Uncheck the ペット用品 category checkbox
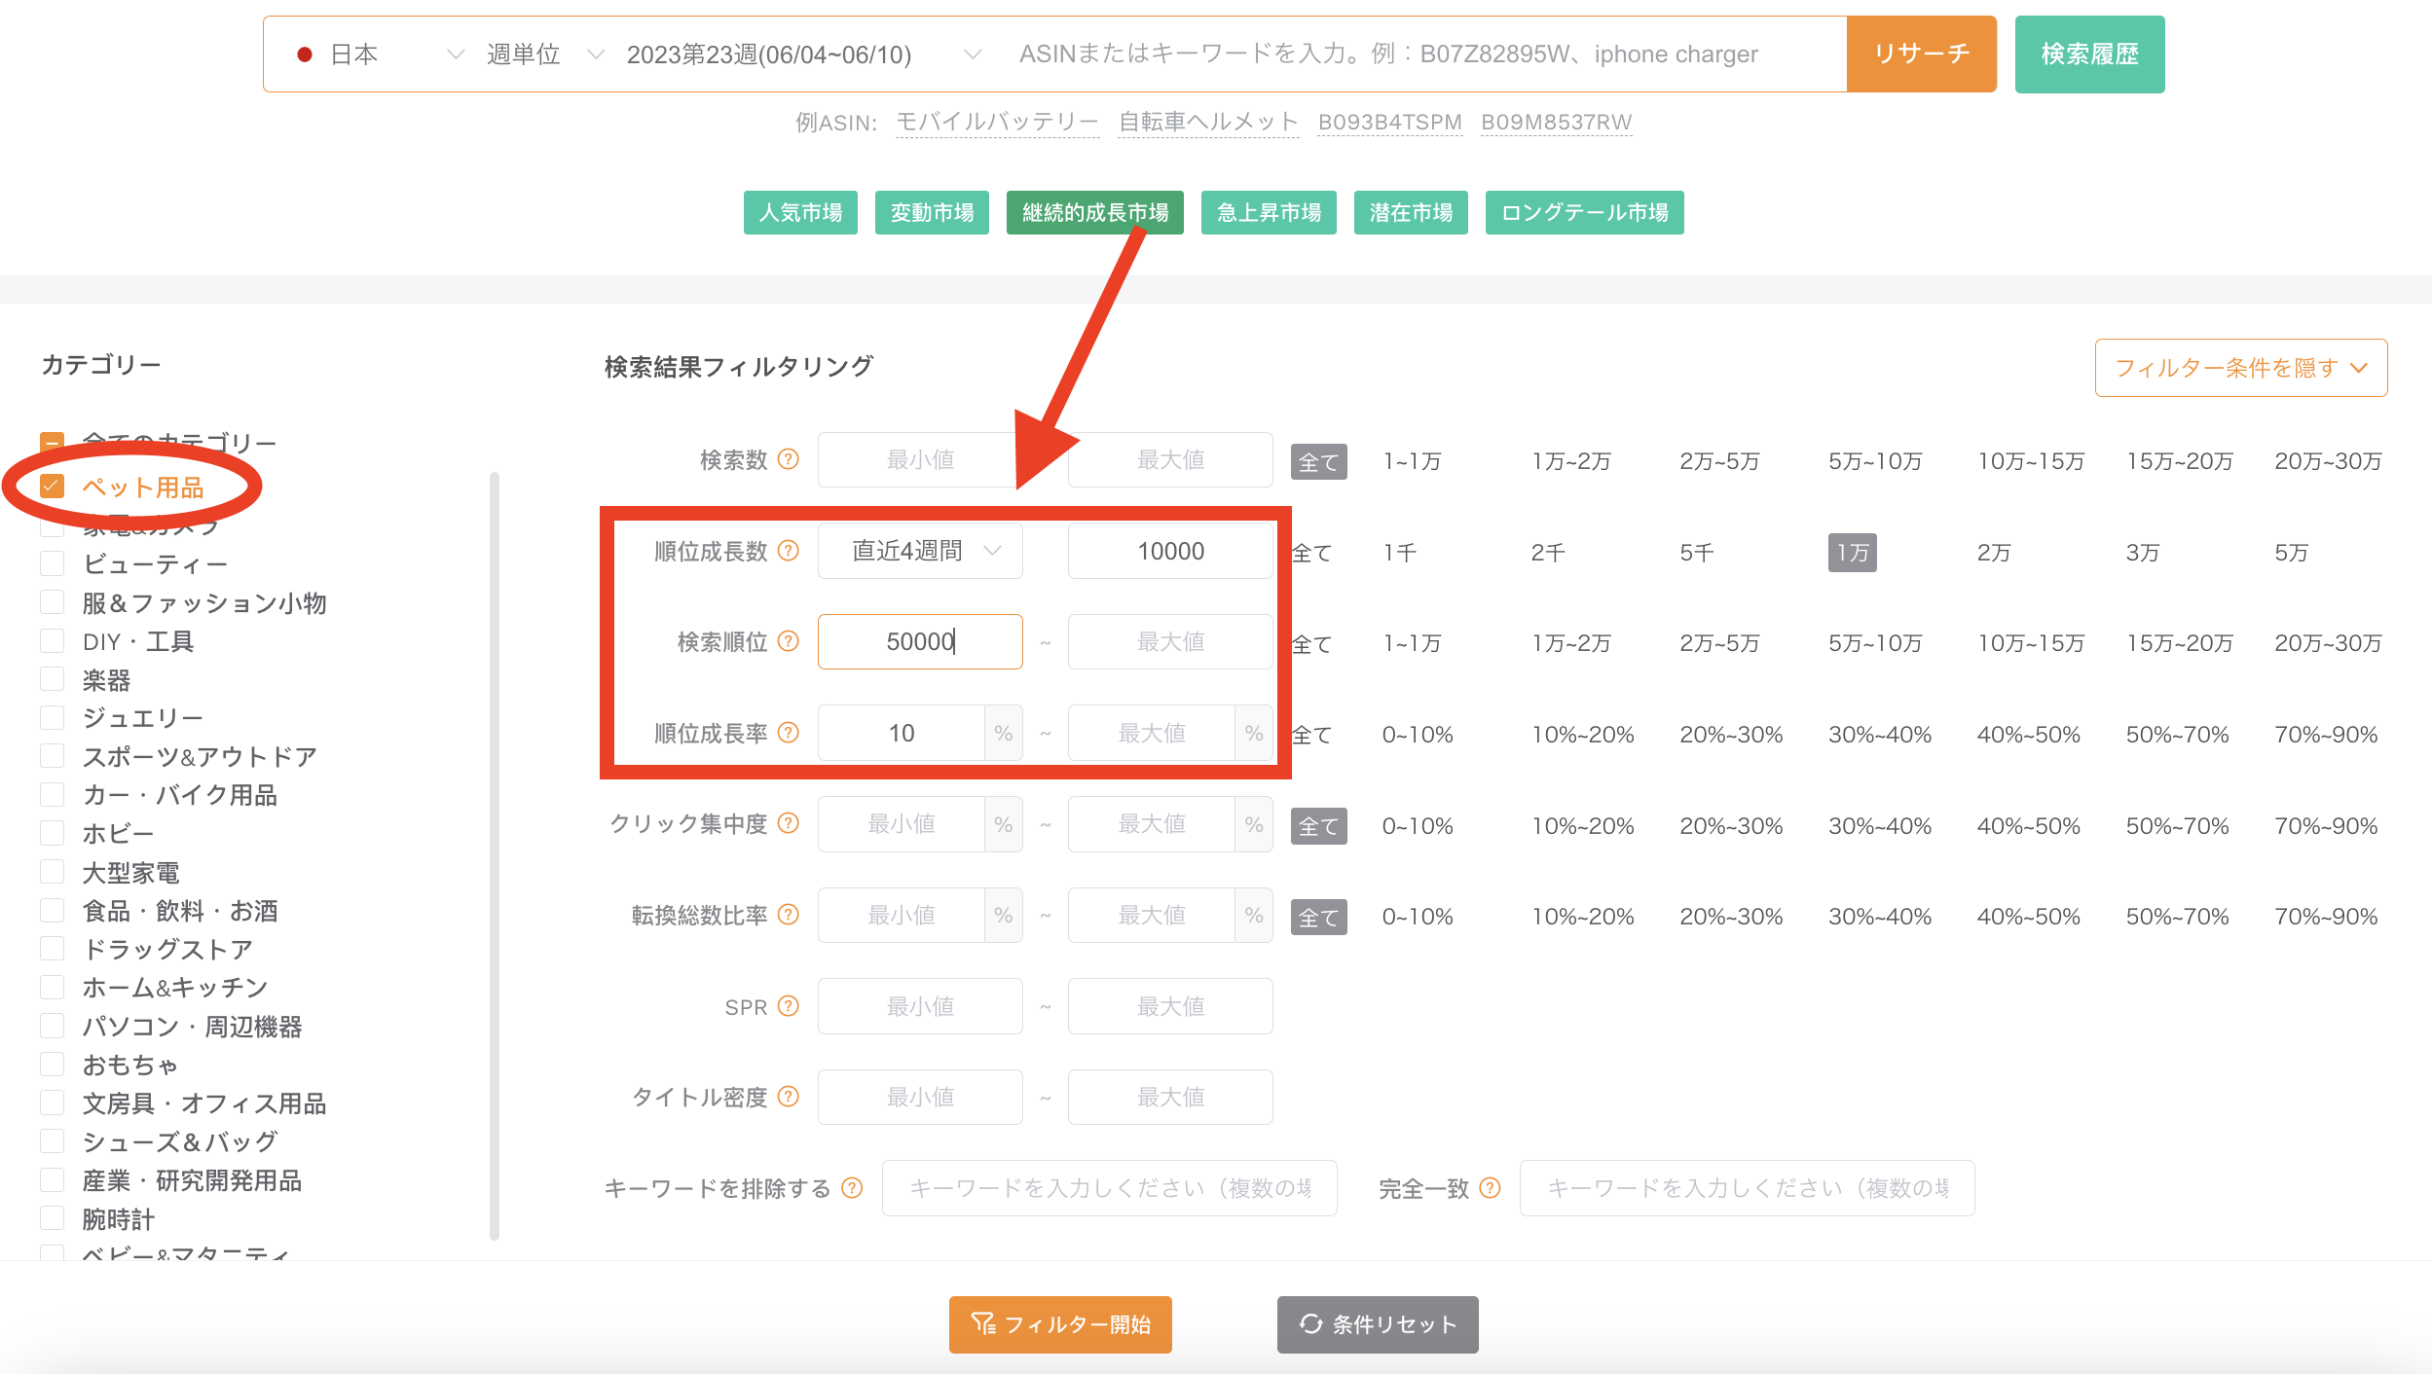This screenshot has width=2432, height=1374. click(x=53, y=486)
